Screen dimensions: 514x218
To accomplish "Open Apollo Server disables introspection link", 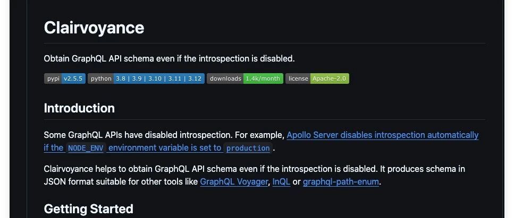I will coord(383,135).
